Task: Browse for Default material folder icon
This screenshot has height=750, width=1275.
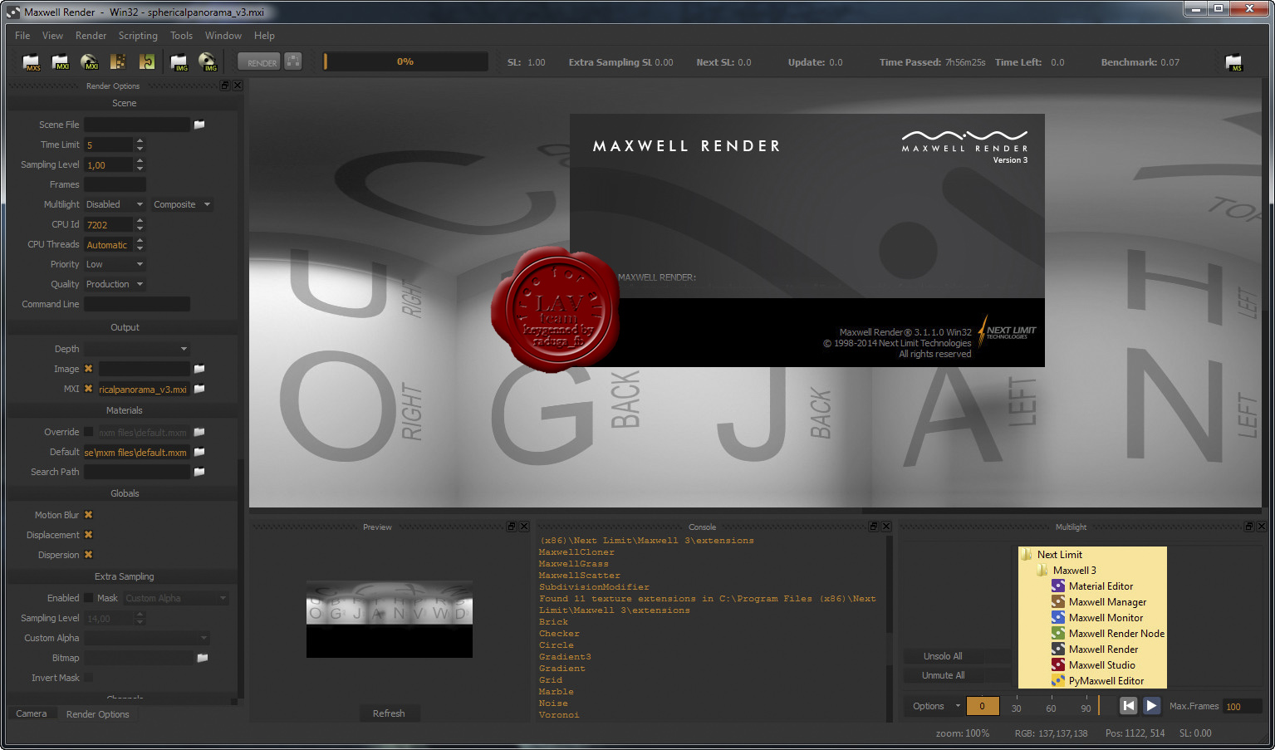Action: tap(199, 452)
